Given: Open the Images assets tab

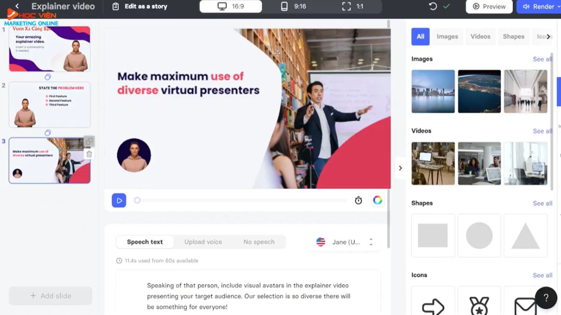Looking at the screenshot, I should pos(447,36).
